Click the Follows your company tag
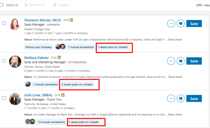 point(38,47)
